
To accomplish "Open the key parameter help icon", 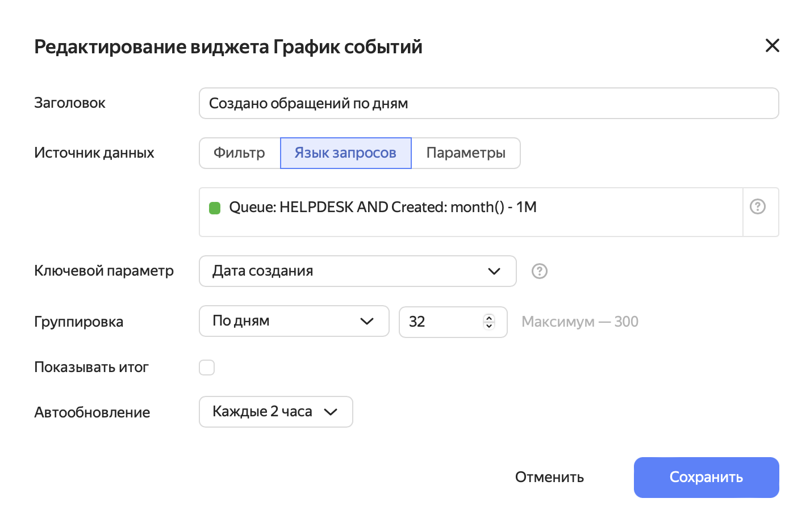I will (x=539, y=271).
